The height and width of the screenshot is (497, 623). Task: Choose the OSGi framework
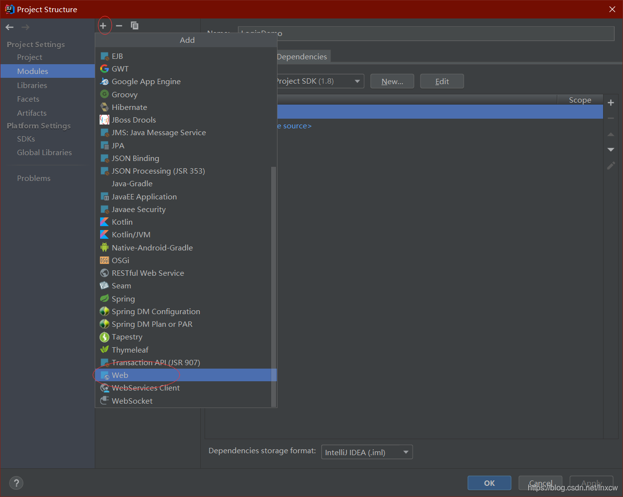pyautogui.click(x=186, y=260)
